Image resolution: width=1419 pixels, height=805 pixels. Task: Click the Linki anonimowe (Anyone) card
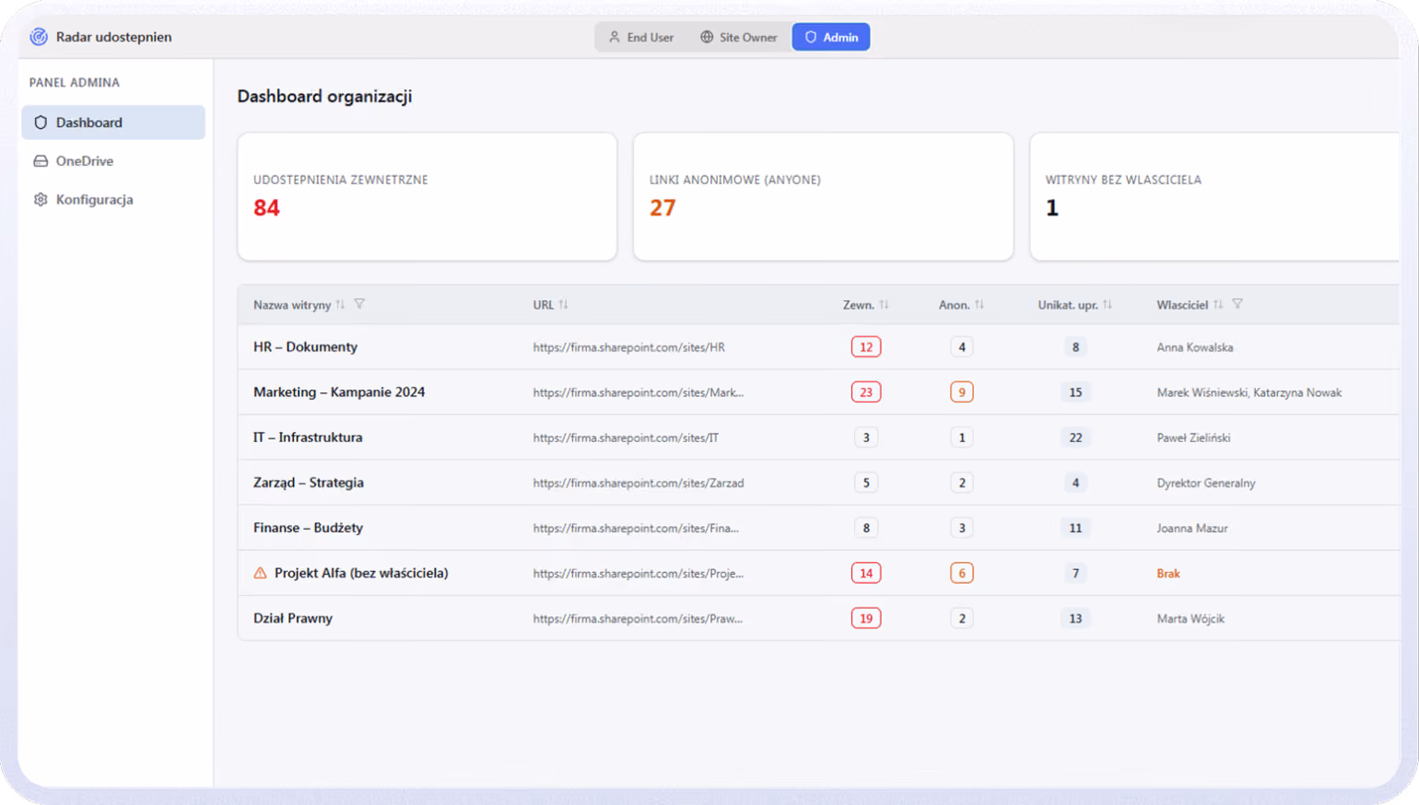pos(823,196)
